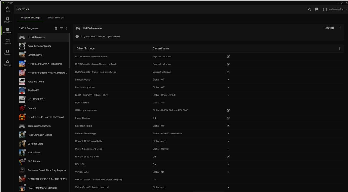Expand the Vertical Sync dropdown
Viewport: 348px width, 192px height.
coord(228,172)
